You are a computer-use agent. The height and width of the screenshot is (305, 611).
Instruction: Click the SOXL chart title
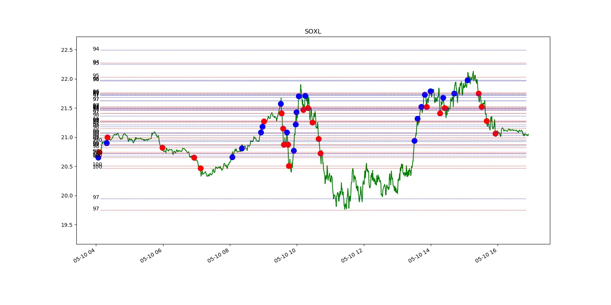coord(313,32)
